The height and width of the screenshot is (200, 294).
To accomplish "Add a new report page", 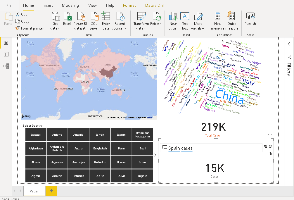I will point(51,191).
